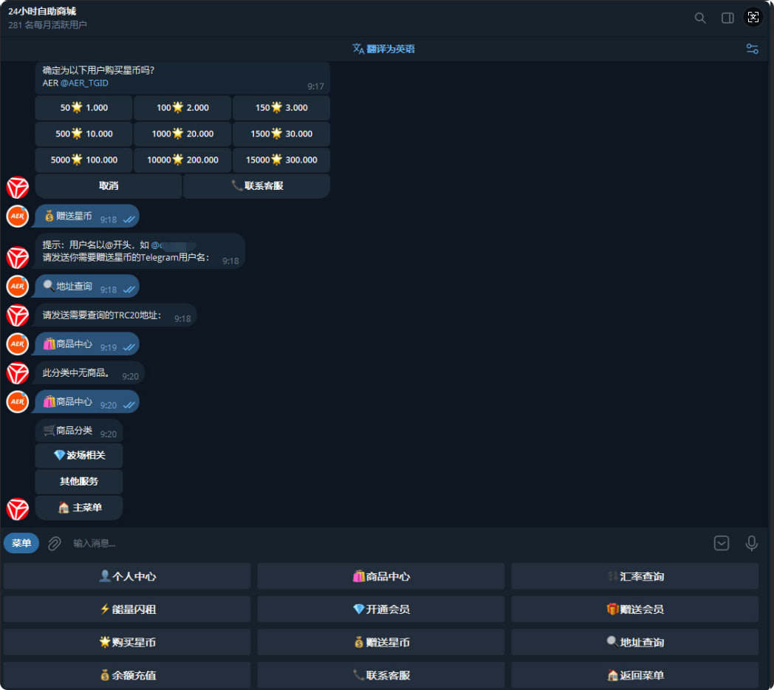This screenshot has width=774, height=690.
Task: Click the microphone voice message icon
Action: tap(751, 544)
